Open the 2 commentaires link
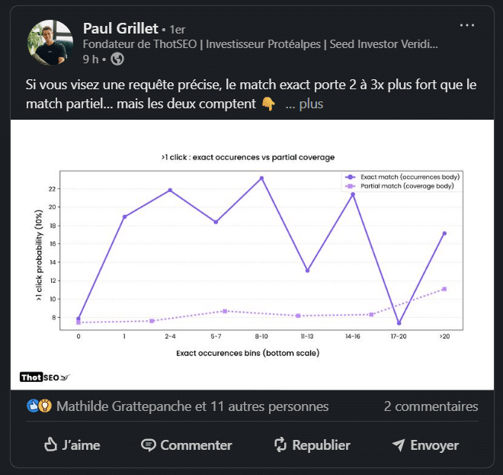The width and height of the screenshot is (503, 475). (x=431, y=406)
